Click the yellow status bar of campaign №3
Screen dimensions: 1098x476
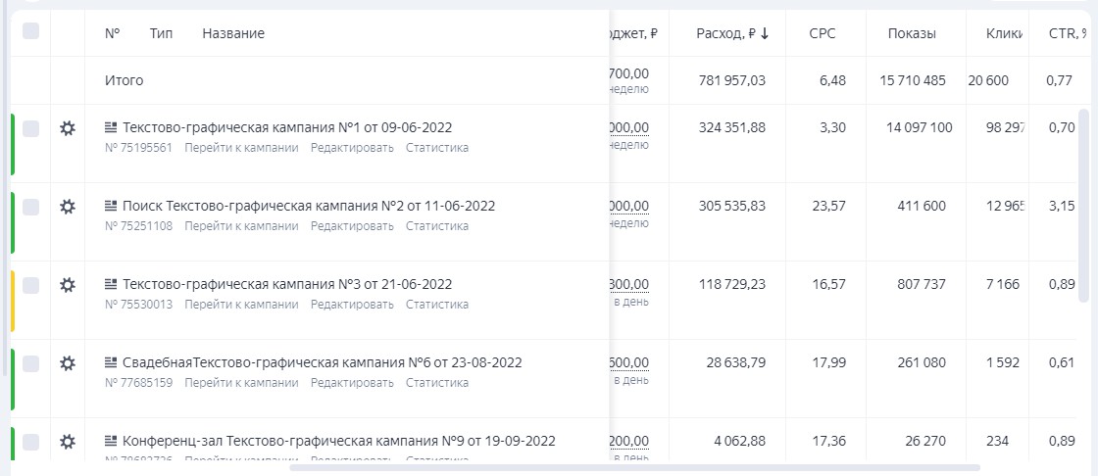(13, 301)
